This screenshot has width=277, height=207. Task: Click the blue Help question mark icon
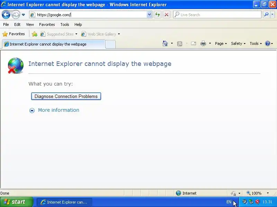268,43
